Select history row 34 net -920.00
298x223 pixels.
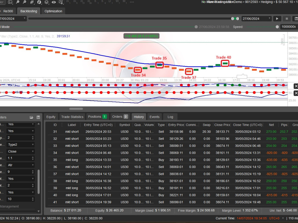click(271, 153)
